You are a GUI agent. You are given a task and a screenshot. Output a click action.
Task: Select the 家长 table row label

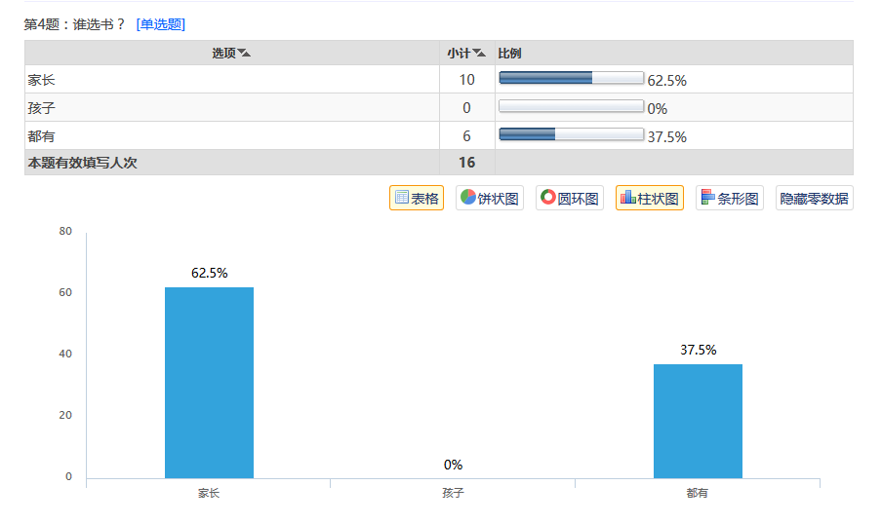coord(41,80)
